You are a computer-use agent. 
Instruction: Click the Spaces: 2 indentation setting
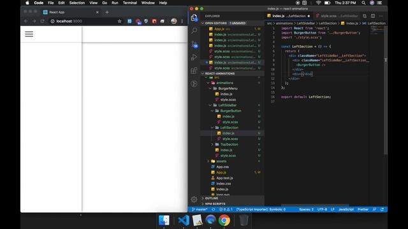(306, 209)
